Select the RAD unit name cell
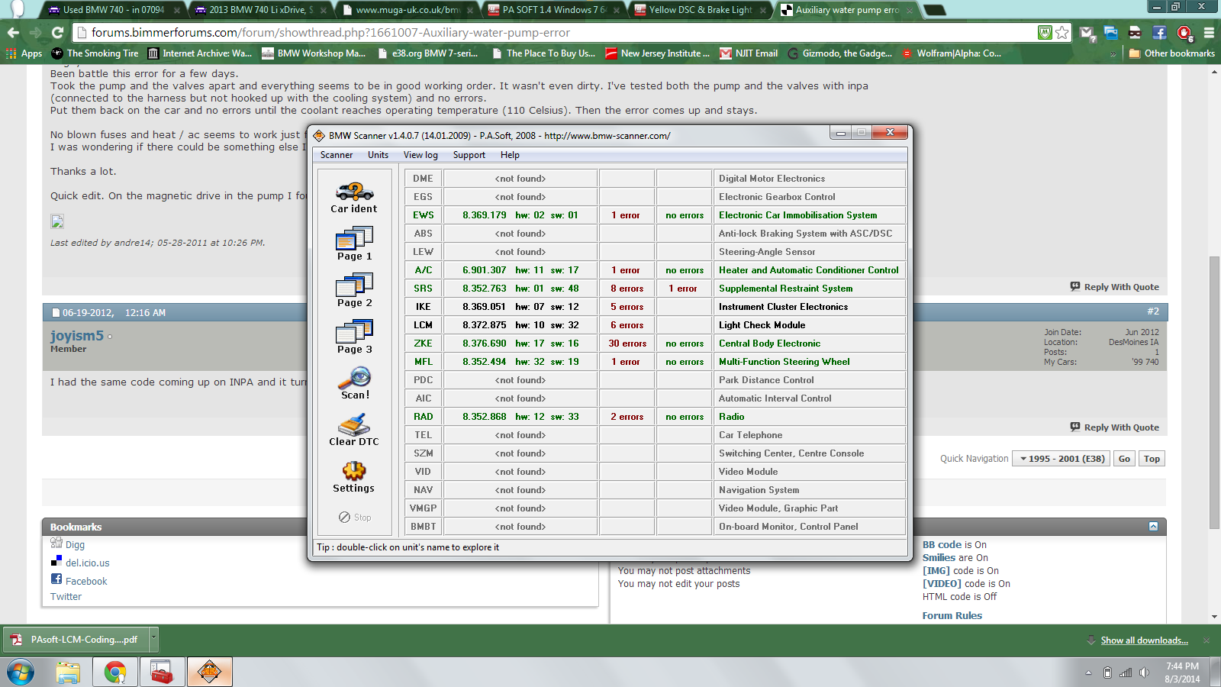The image size is (1221, 687). pos(423,417)
